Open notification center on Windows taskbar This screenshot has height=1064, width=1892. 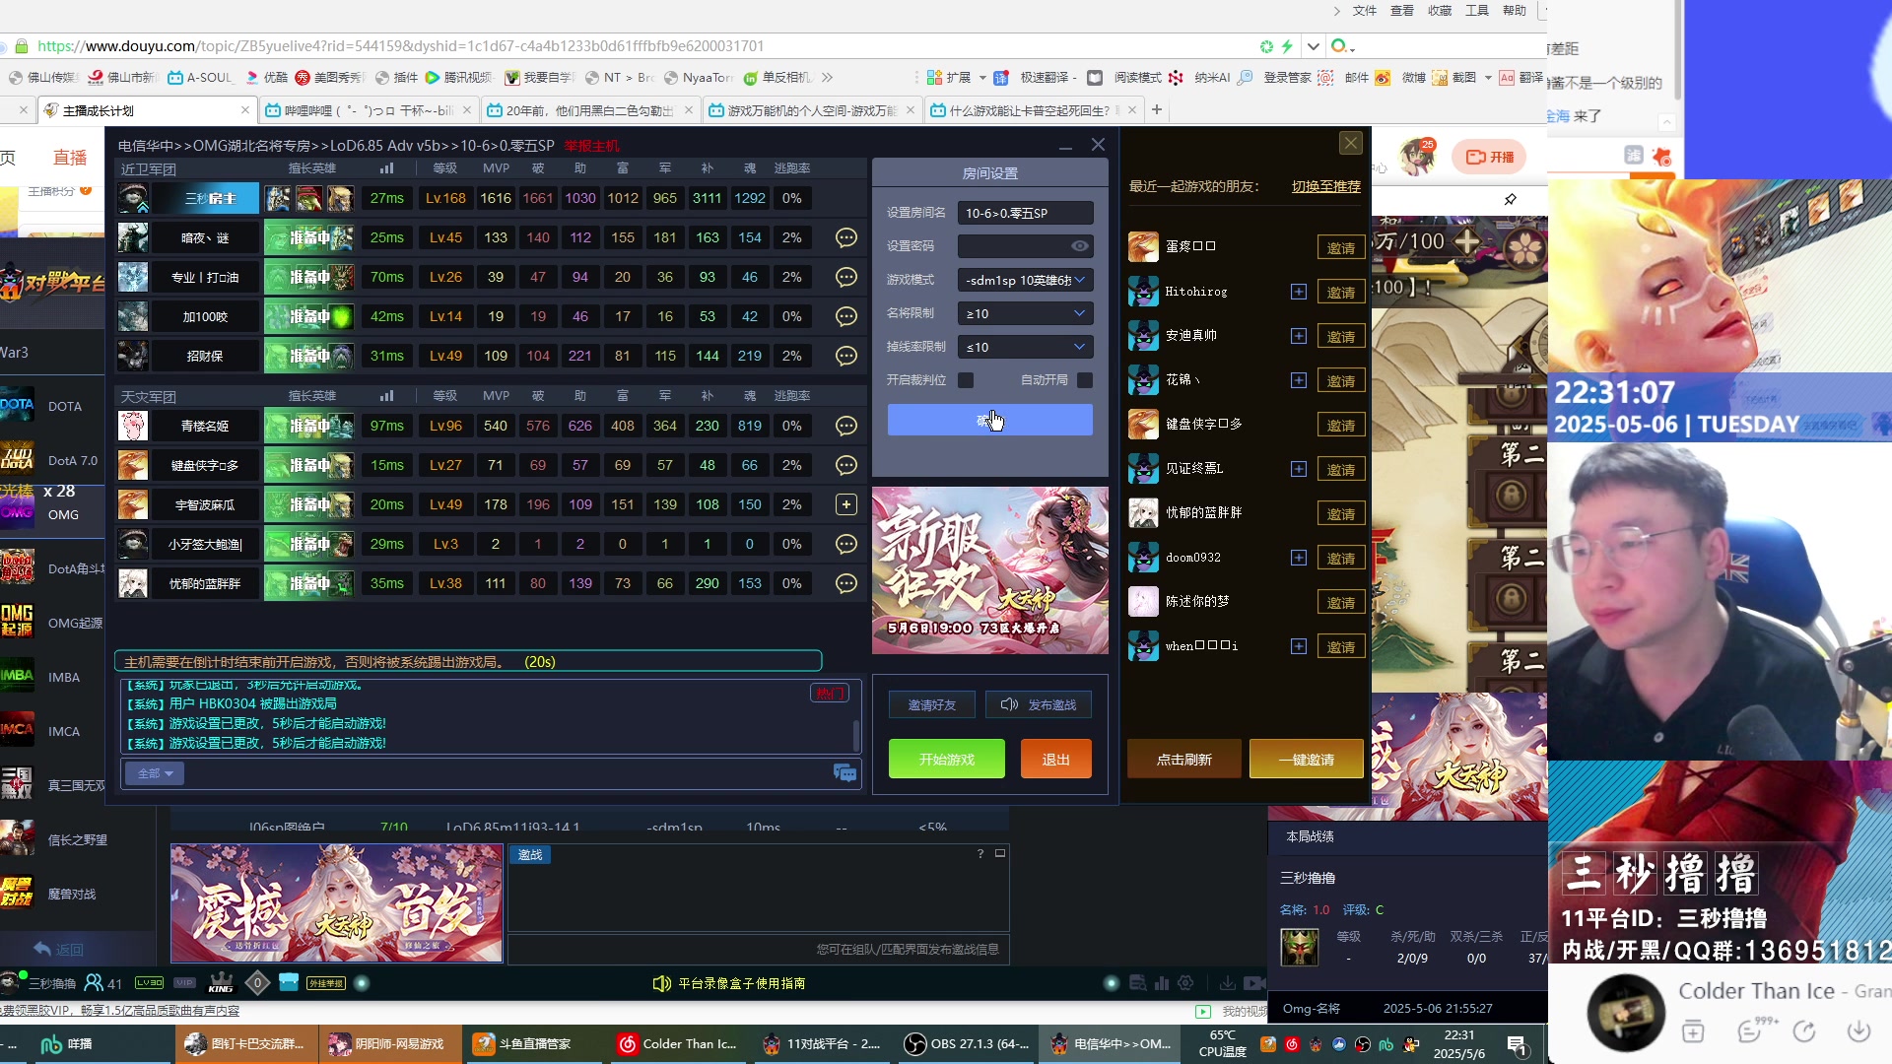pyautogui.click(x=1518, y=1044)
